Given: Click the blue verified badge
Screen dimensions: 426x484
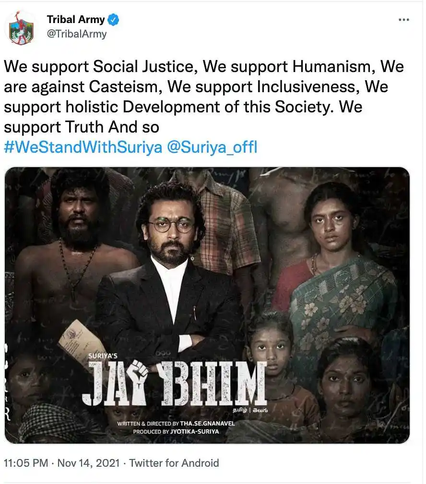Looking at the screenshot, I should 114,20.
